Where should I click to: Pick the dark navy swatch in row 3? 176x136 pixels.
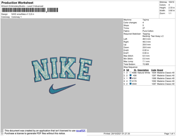tap(131, 78)
